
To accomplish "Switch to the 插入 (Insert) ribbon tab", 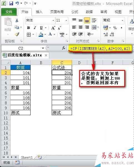I will (39, 12).
